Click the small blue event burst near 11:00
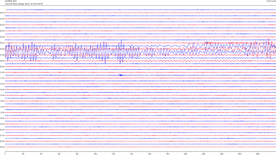Image resolution: width=276 pixels, height=155 pixels. coord(120,75)
